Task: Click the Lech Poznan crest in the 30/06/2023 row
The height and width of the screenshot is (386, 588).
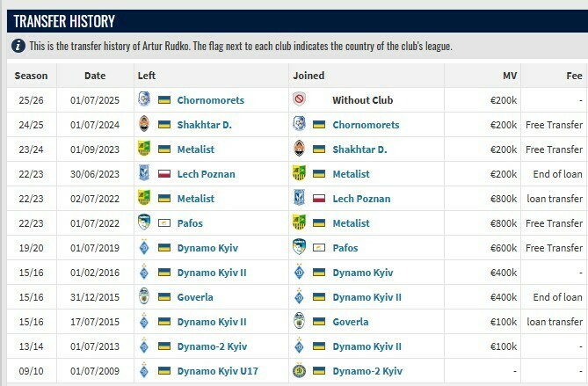Action: click(x=144, y=174)
